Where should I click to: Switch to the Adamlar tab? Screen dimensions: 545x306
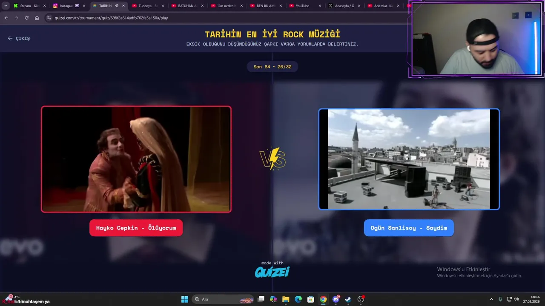point(384,6)
